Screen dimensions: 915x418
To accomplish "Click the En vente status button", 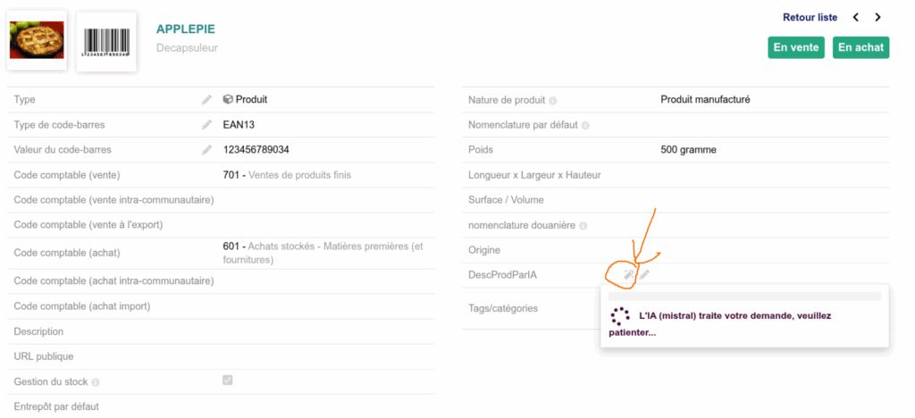I will tap(796, 48).
